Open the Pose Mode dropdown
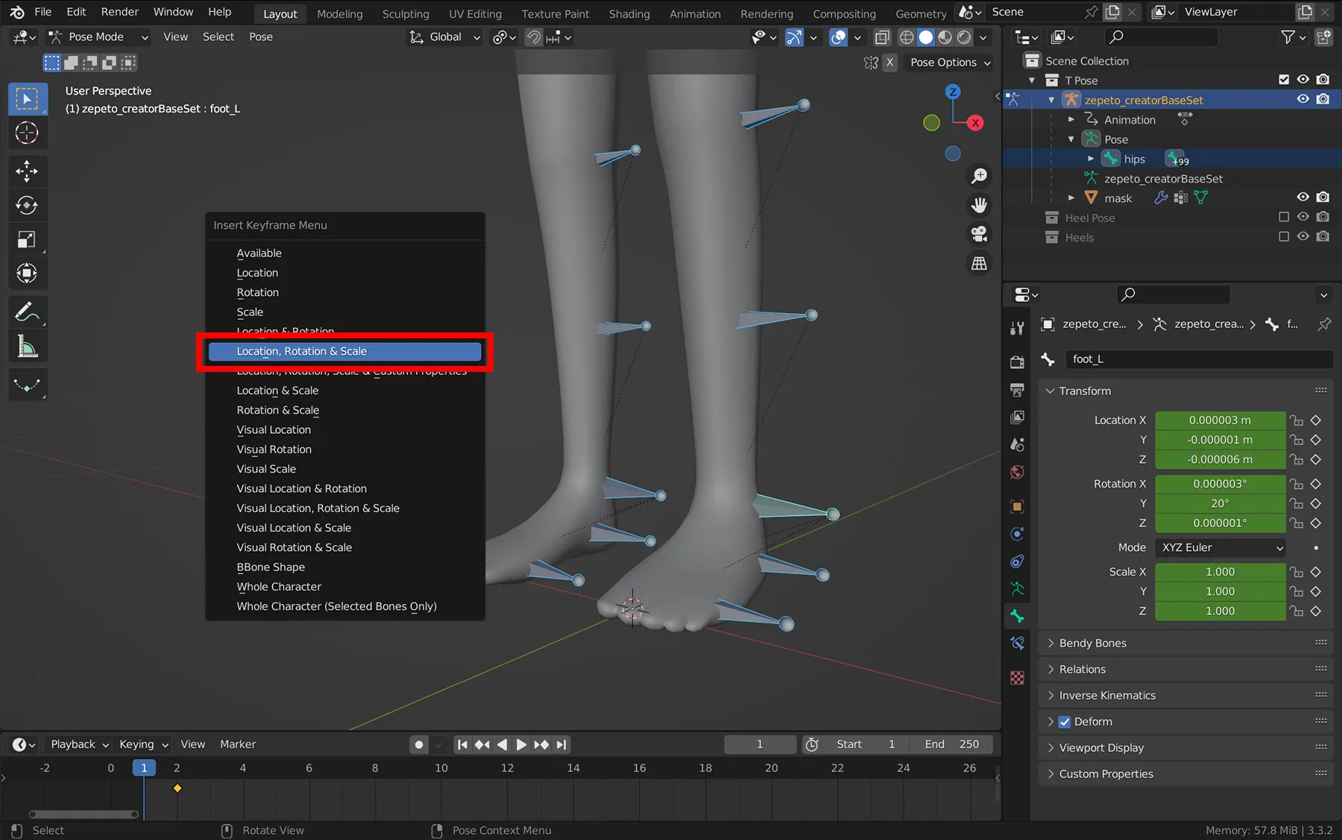Screen dimensions: 1342x840 click(x=98, y=37)
